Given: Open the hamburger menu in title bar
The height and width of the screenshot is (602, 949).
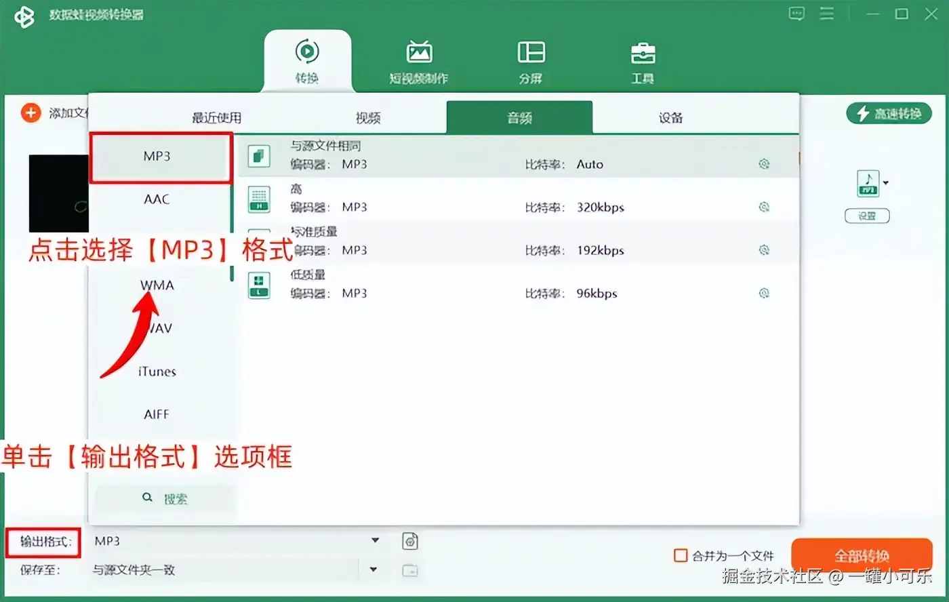Looking at the screenshot, I should pyautogui.click(x=827, y=14).
